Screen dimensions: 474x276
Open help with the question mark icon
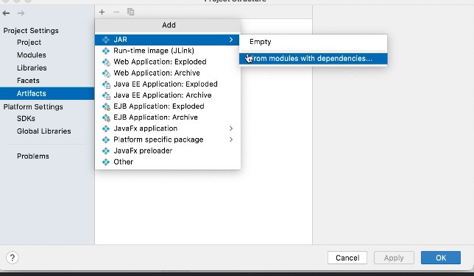click(13, 258)
